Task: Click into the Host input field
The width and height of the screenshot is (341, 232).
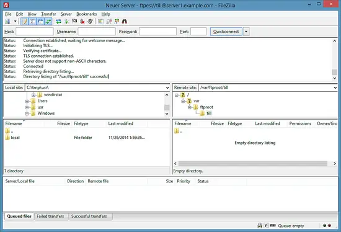Action: (35, 32)
